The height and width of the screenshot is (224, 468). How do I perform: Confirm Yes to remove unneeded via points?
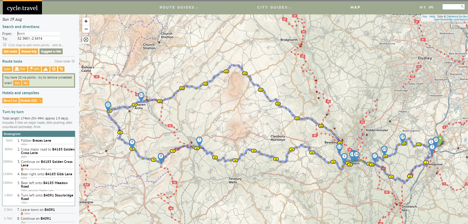[17, 83]
